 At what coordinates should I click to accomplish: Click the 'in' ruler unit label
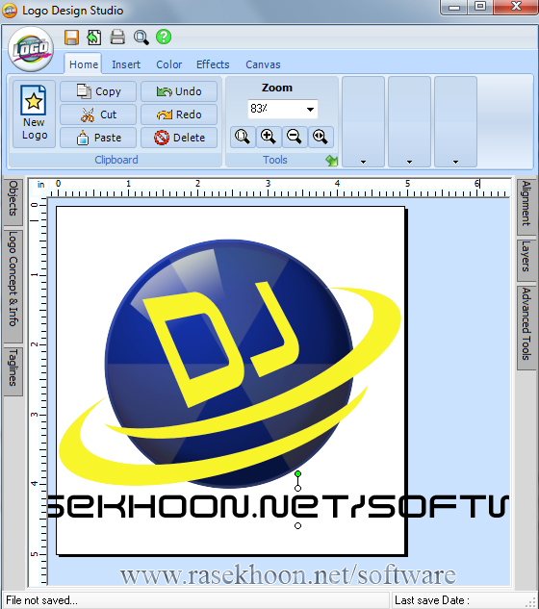click(x=40, y=185)
